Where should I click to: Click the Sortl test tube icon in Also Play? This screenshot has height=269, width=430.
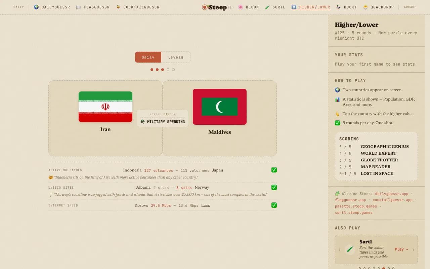pyautogui.click(x=350, y=249)
